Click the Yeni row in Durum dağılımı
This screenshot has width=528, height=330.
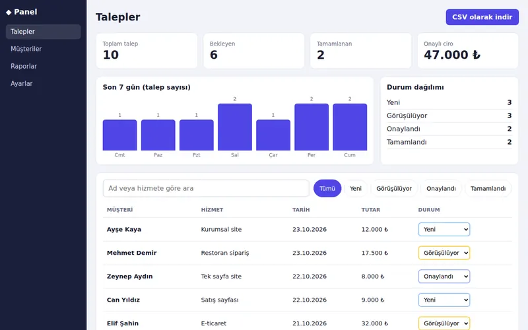pos(449,102)
